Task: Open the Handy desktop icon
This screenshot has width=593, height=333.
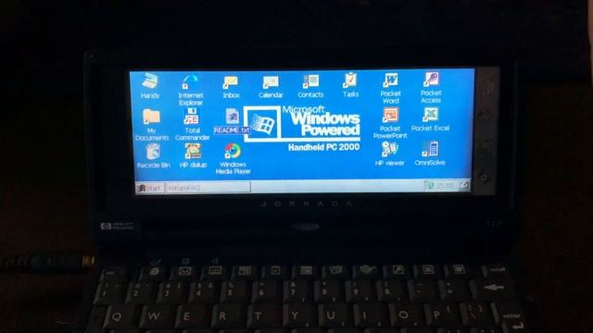Action: click(150, 86)
